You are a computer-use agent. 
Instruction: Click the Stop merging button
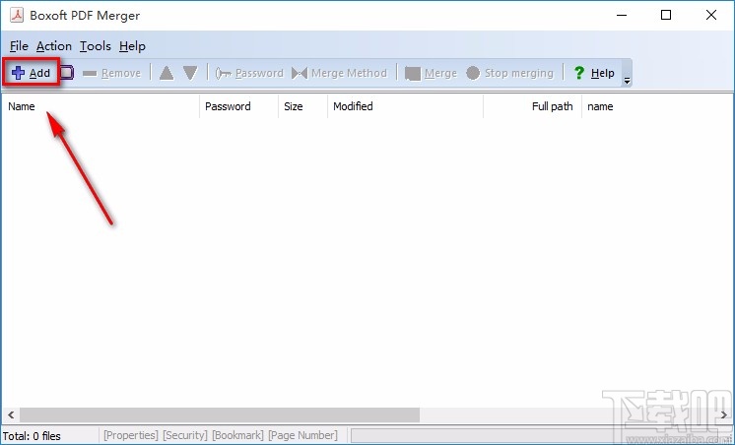pos(510,73)
